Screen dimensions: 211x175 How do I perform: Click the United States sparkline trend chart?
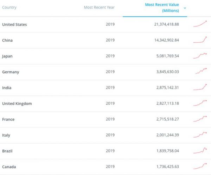click(x=200, y=24)
